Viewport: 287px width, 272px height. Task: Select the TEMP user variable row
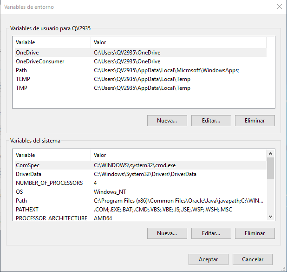(x=23, y=79)
